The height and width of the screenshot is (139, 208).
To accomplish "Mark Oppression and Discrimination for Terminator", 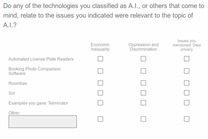I will 143,103.
